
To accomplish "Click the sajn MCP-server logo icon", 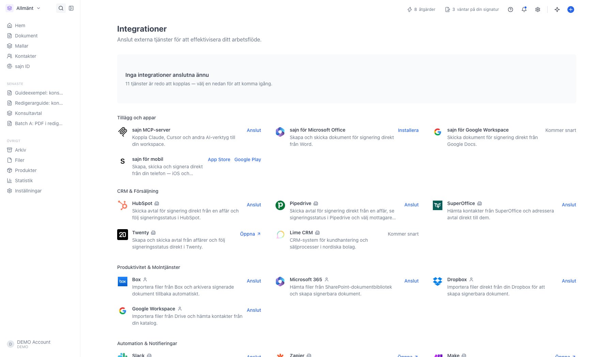I will pos(123,132).
